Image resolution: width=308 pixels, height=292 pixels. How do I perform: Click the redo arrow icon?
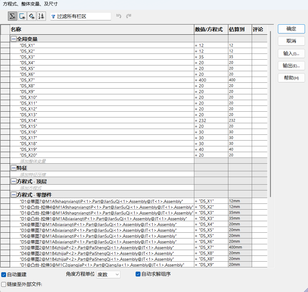[129, 16]
